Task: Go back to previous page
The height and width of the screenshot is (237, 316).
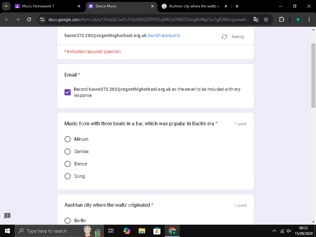Action: pyautogui.click(x=7, y=19)
